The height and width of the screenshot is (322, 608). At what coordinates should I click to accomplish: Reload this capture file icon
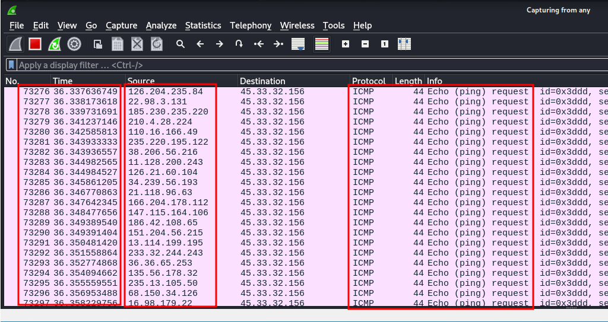[x=157, y=44]
